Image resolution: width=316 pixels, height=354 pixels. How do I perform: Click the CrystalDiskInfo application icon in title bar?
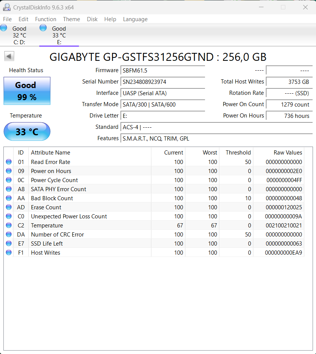[6, 7]
